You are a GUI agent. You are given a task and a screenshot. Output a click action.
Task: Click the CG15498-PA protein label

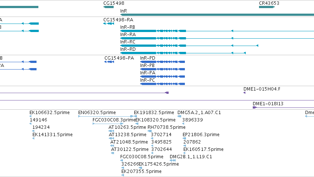point(119,58)
